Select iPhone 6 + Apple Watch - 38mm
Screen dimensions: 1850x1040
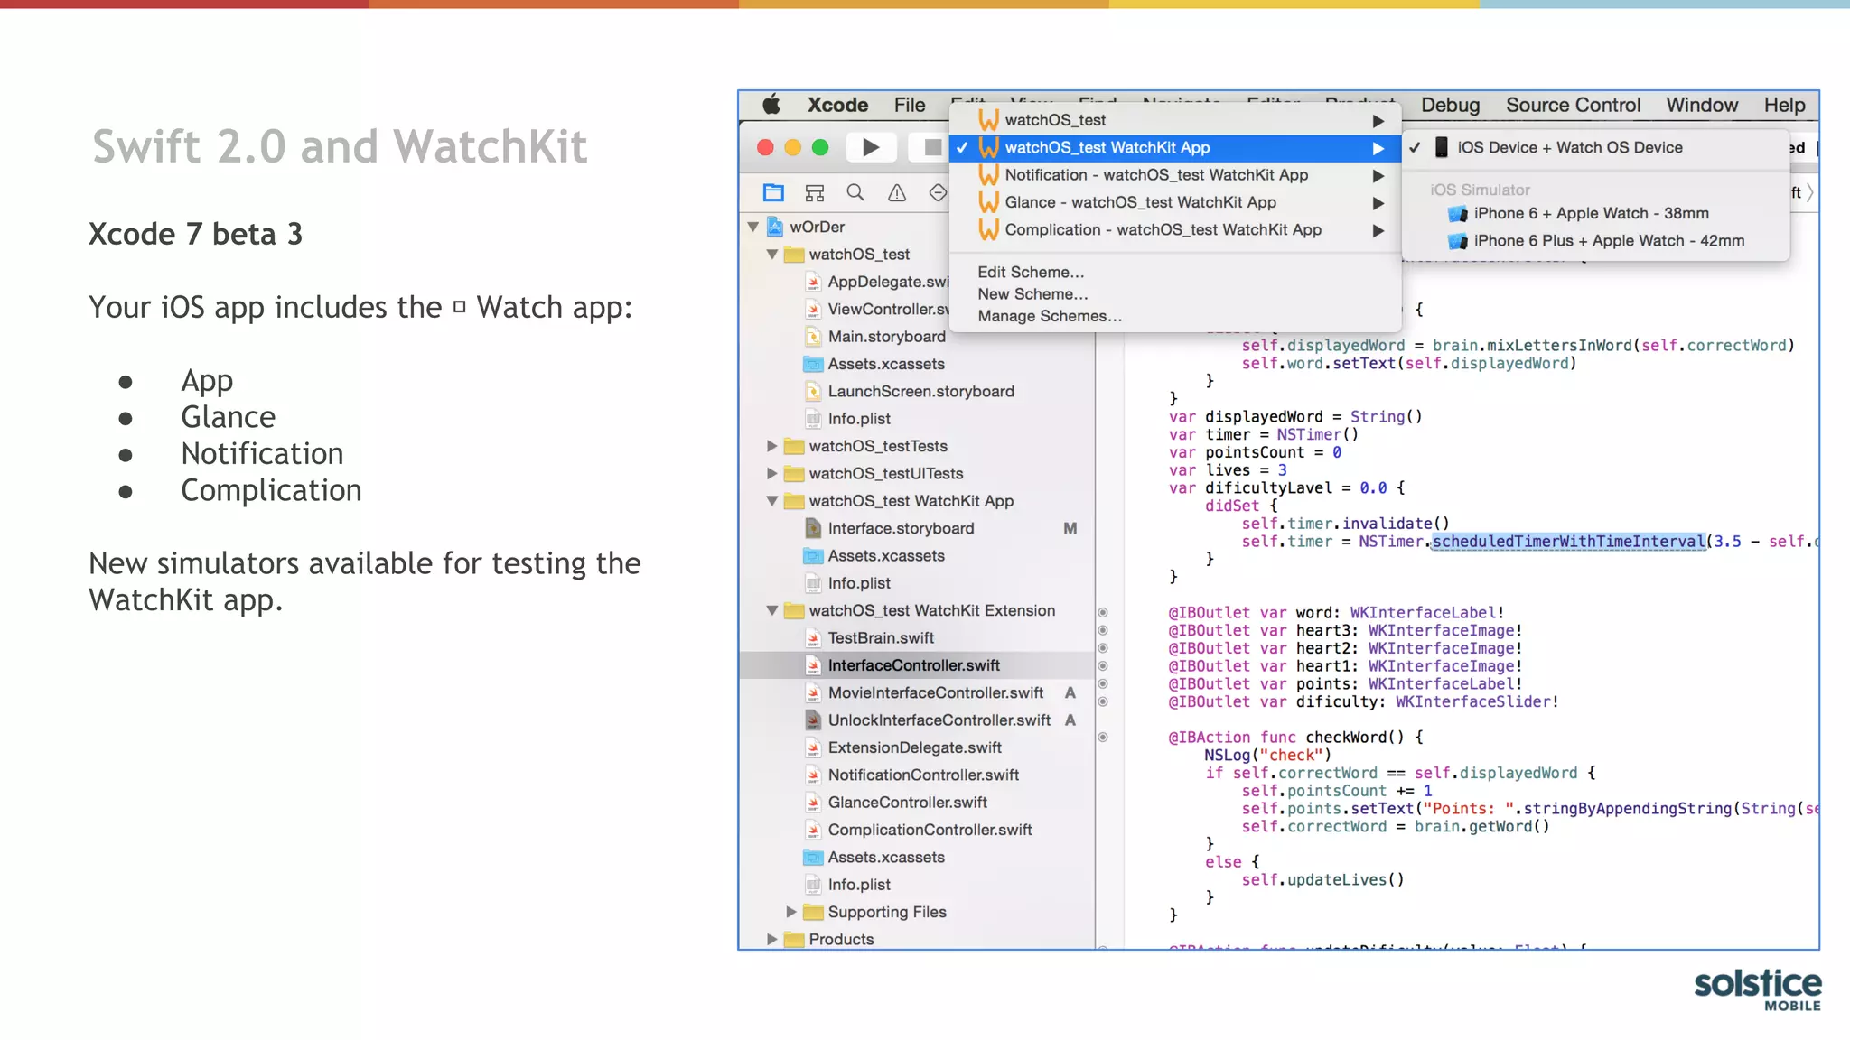(x=1596, y=214)
